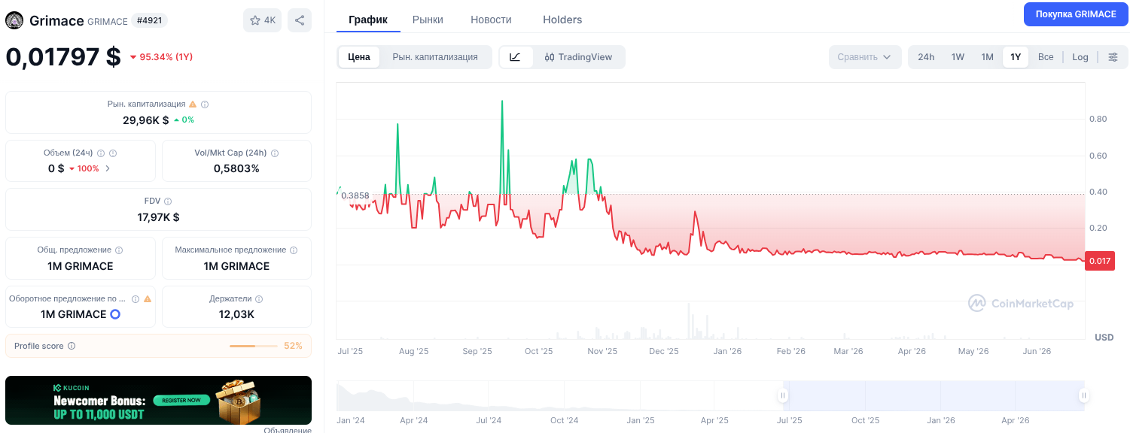
Task: Switch chart to Рын. капитализация mode
Action: point(435,57)
